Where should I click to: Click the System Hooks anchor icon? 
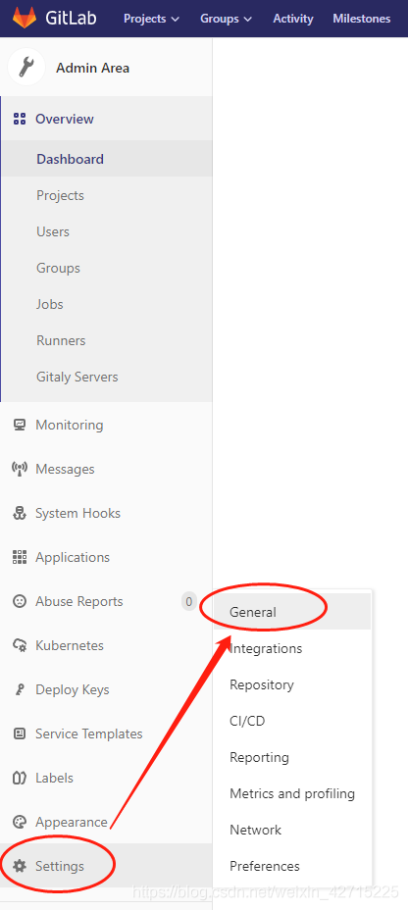(20, 513)
